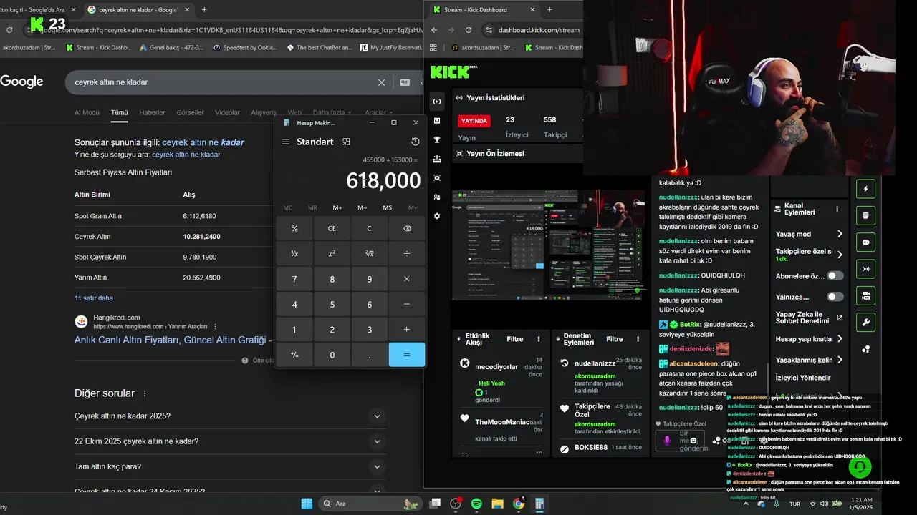Expand Takipçilere özel sohbet option

coord(810,255)
